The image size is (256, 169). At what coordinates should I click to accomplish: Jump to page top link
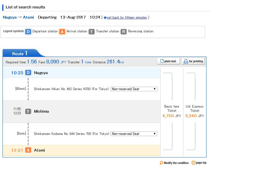pyautogui.click(x=201, y=163)
